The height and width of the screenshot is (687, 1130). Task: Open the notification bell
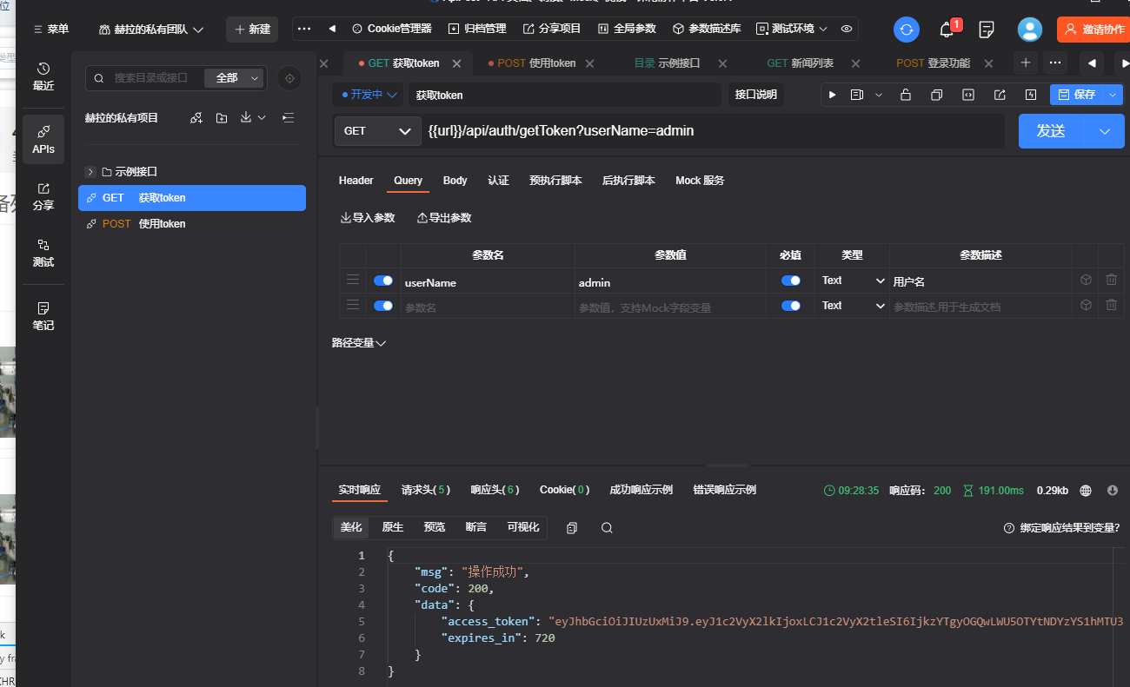(x=947, y=29)
